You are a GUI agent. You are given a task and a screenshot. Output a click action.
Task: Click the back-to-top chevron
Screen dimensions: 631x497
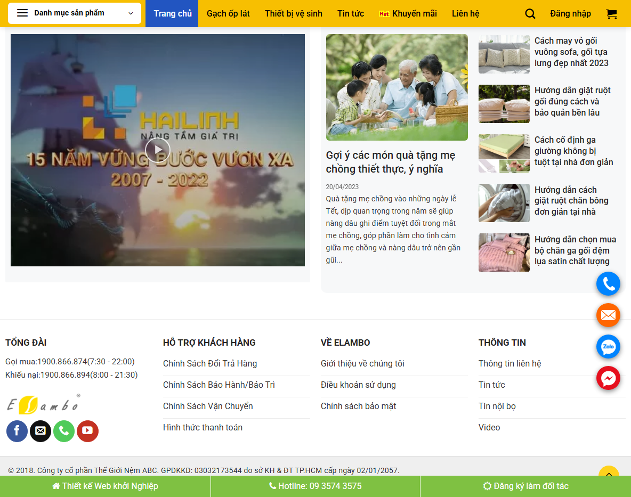(x=608, y=474)
